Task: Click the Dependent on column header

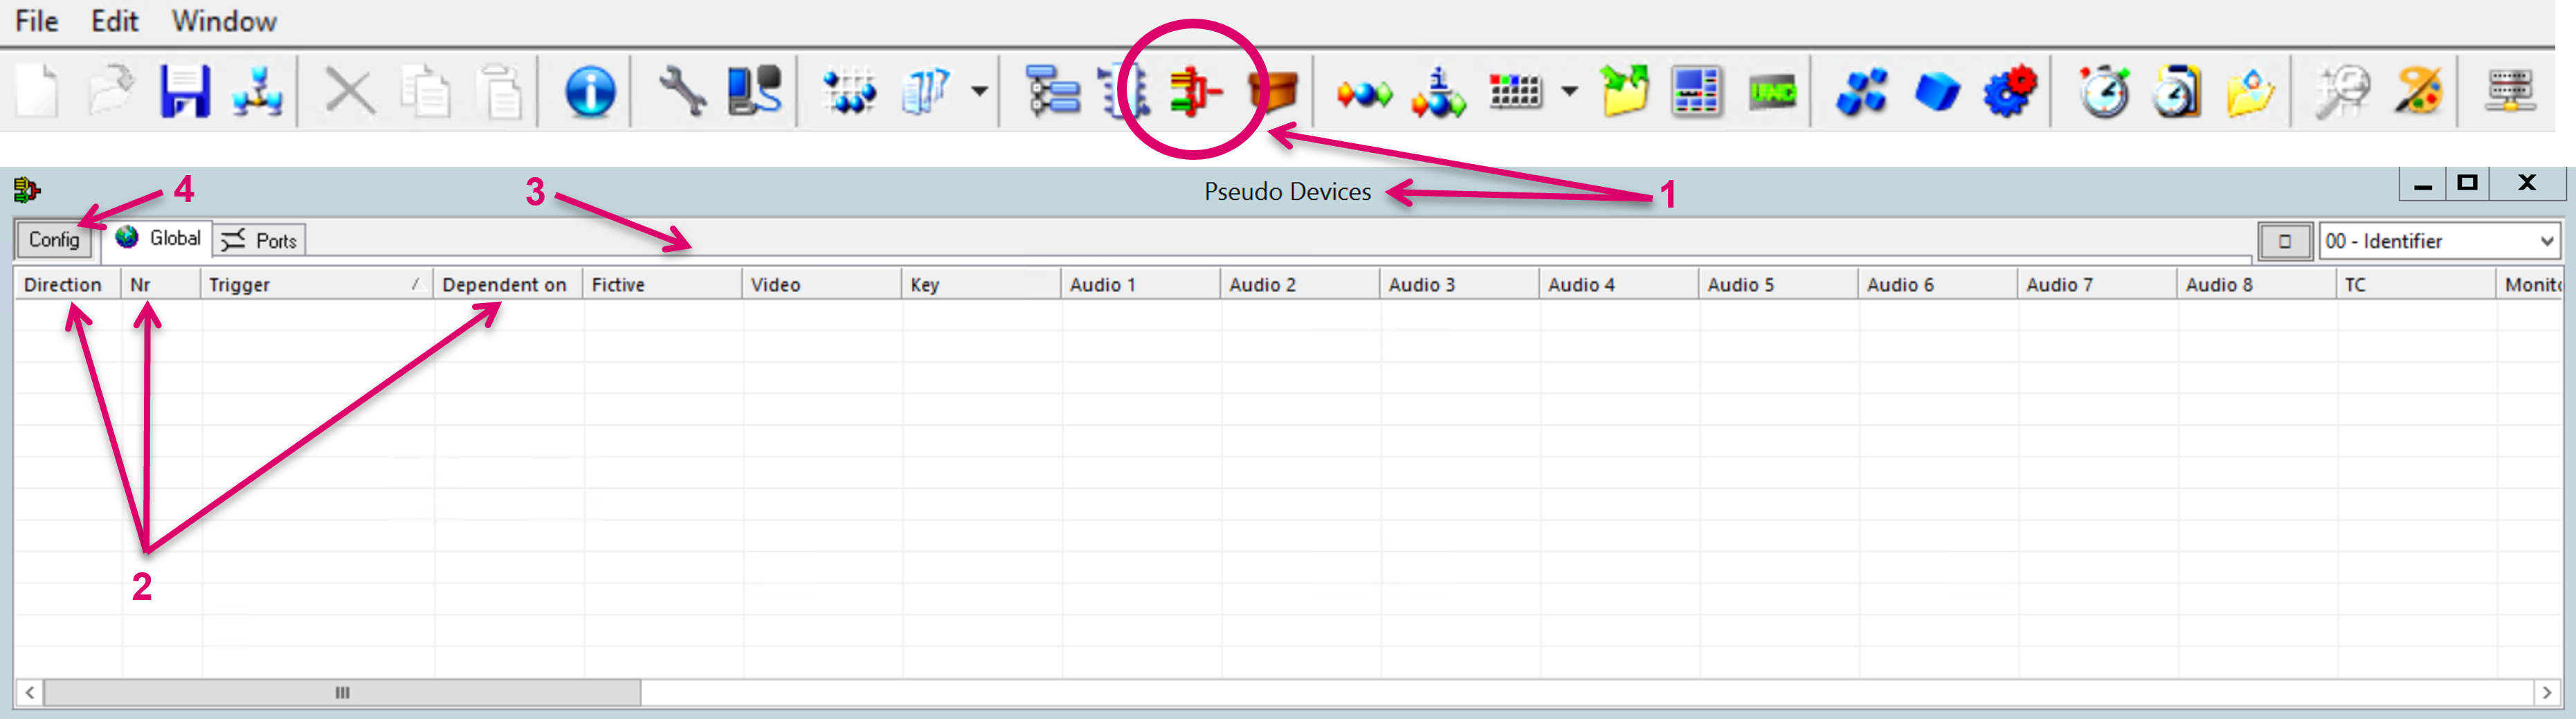Action: [505, 285]
